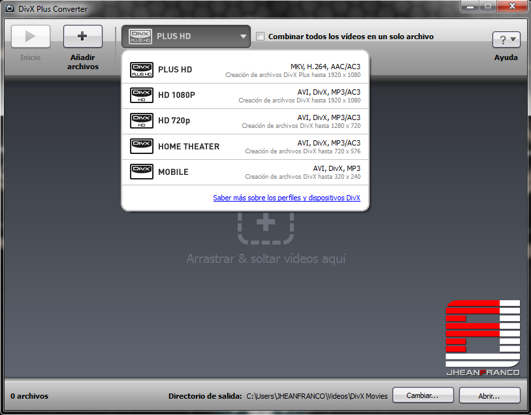Click the Cambiar... button
Screen dimensions: 531x415
click(x=423, y=395)
